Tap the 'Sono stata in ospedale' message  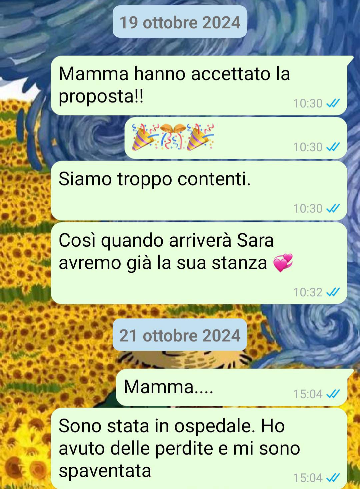199,448
